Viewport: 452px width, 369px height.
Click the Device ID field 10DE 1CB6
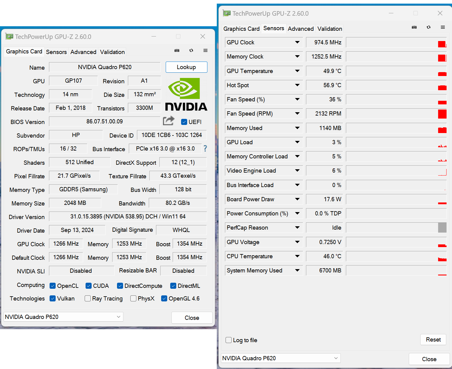(172, 135)
